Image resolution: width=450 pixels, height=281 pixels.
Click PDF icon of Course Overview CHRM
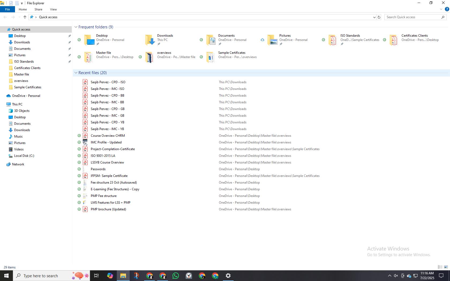pyautogui.click(x=85, y=136)
